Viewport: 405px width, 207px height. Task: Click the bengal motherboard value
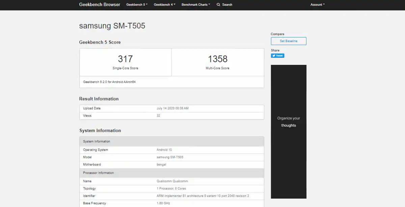pos(162,164)
